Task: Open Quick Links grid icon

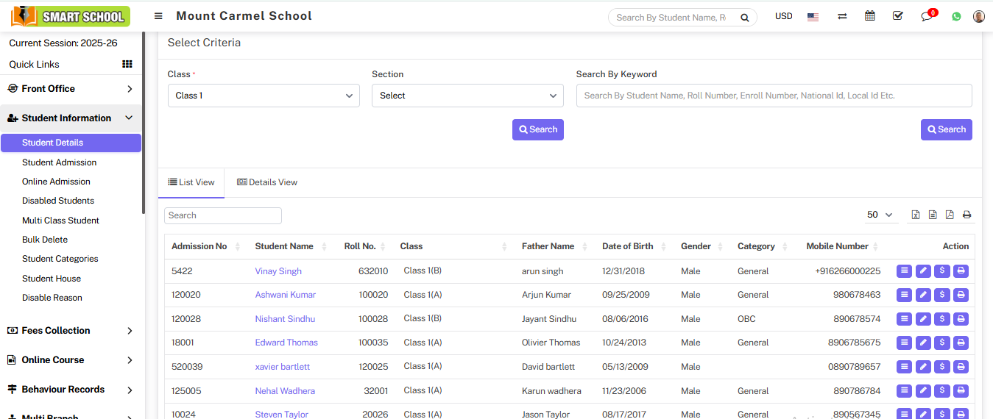Action: point(127,65)
